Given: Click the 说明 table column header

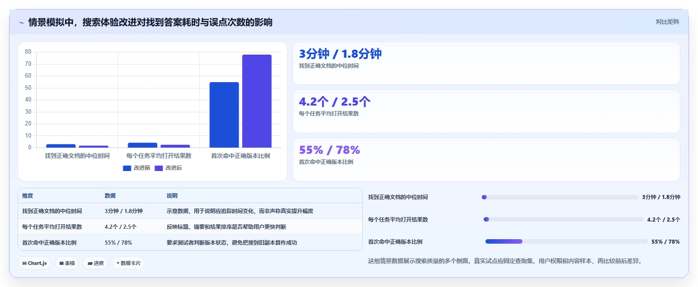Looking at the screenshot, I should point(172,196).
